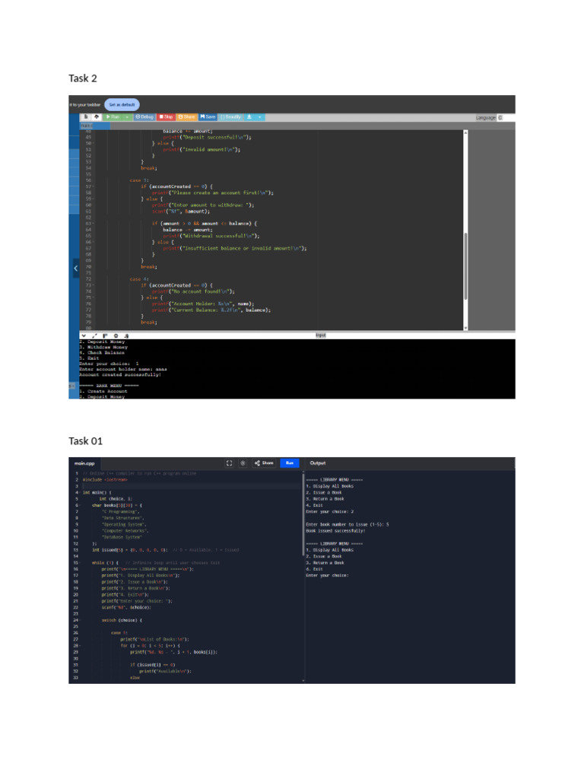Click 'Book issued successfully!' output text

click(335, 530)
